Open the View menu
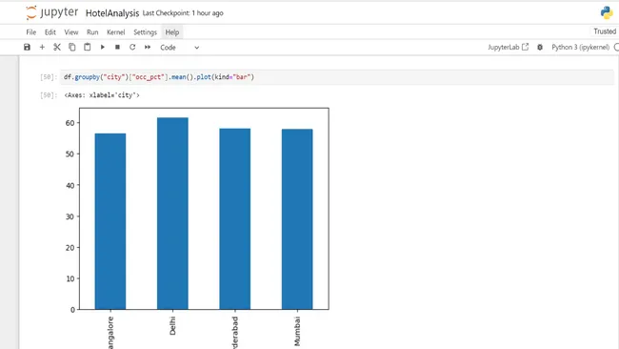 click(x=71, y=32)
